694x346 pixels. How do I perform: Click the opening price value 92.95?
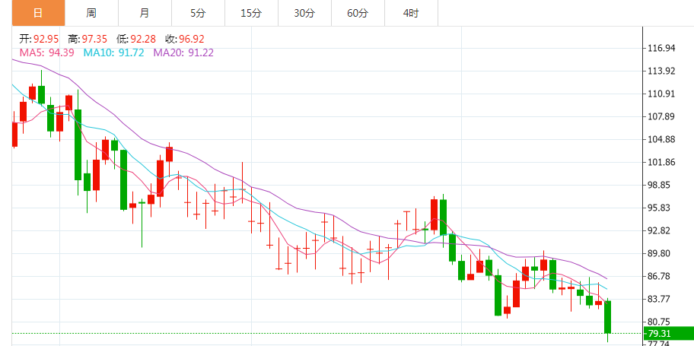(46, 39)
